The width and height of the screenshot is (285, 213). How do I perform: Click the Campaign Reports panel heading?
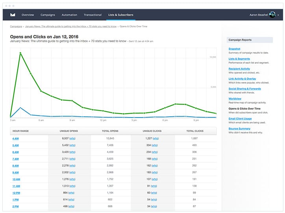(250, 40)
